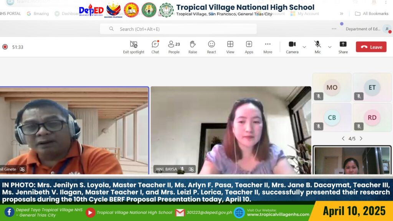Go to previous participant page
Viewport: 393px width, 221px height.
[x=343, y=139]
